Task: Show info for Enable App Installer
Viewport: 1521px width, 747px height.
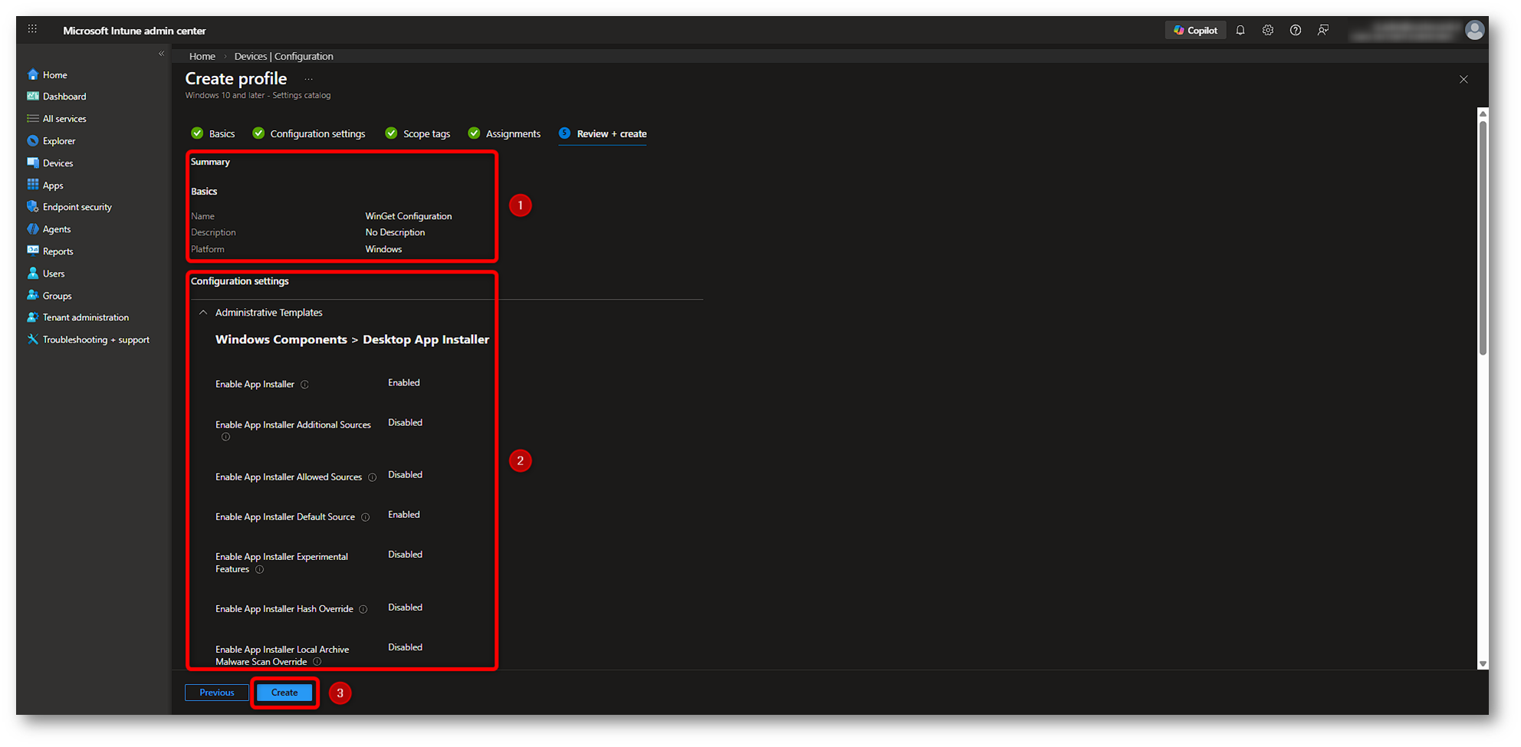Action: pos(304,385)
